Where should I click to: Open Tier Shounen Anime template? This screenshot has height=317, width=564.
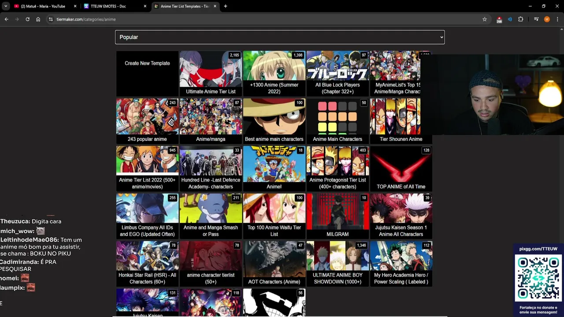pyautogui.click(x=401, y=121)
